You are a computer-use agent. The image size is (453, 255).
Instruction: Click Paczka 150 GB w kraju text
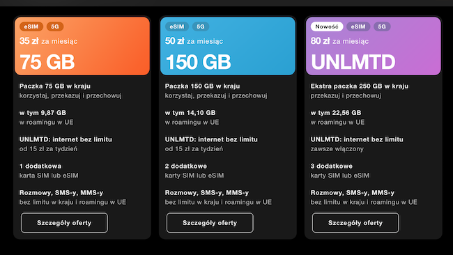(x=202, y=86)
